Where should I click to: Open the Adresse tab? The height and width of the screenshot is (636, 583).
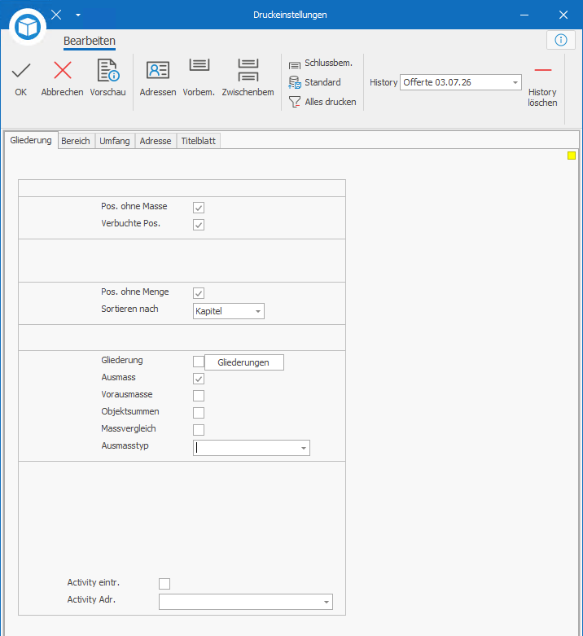coord(156,141)
